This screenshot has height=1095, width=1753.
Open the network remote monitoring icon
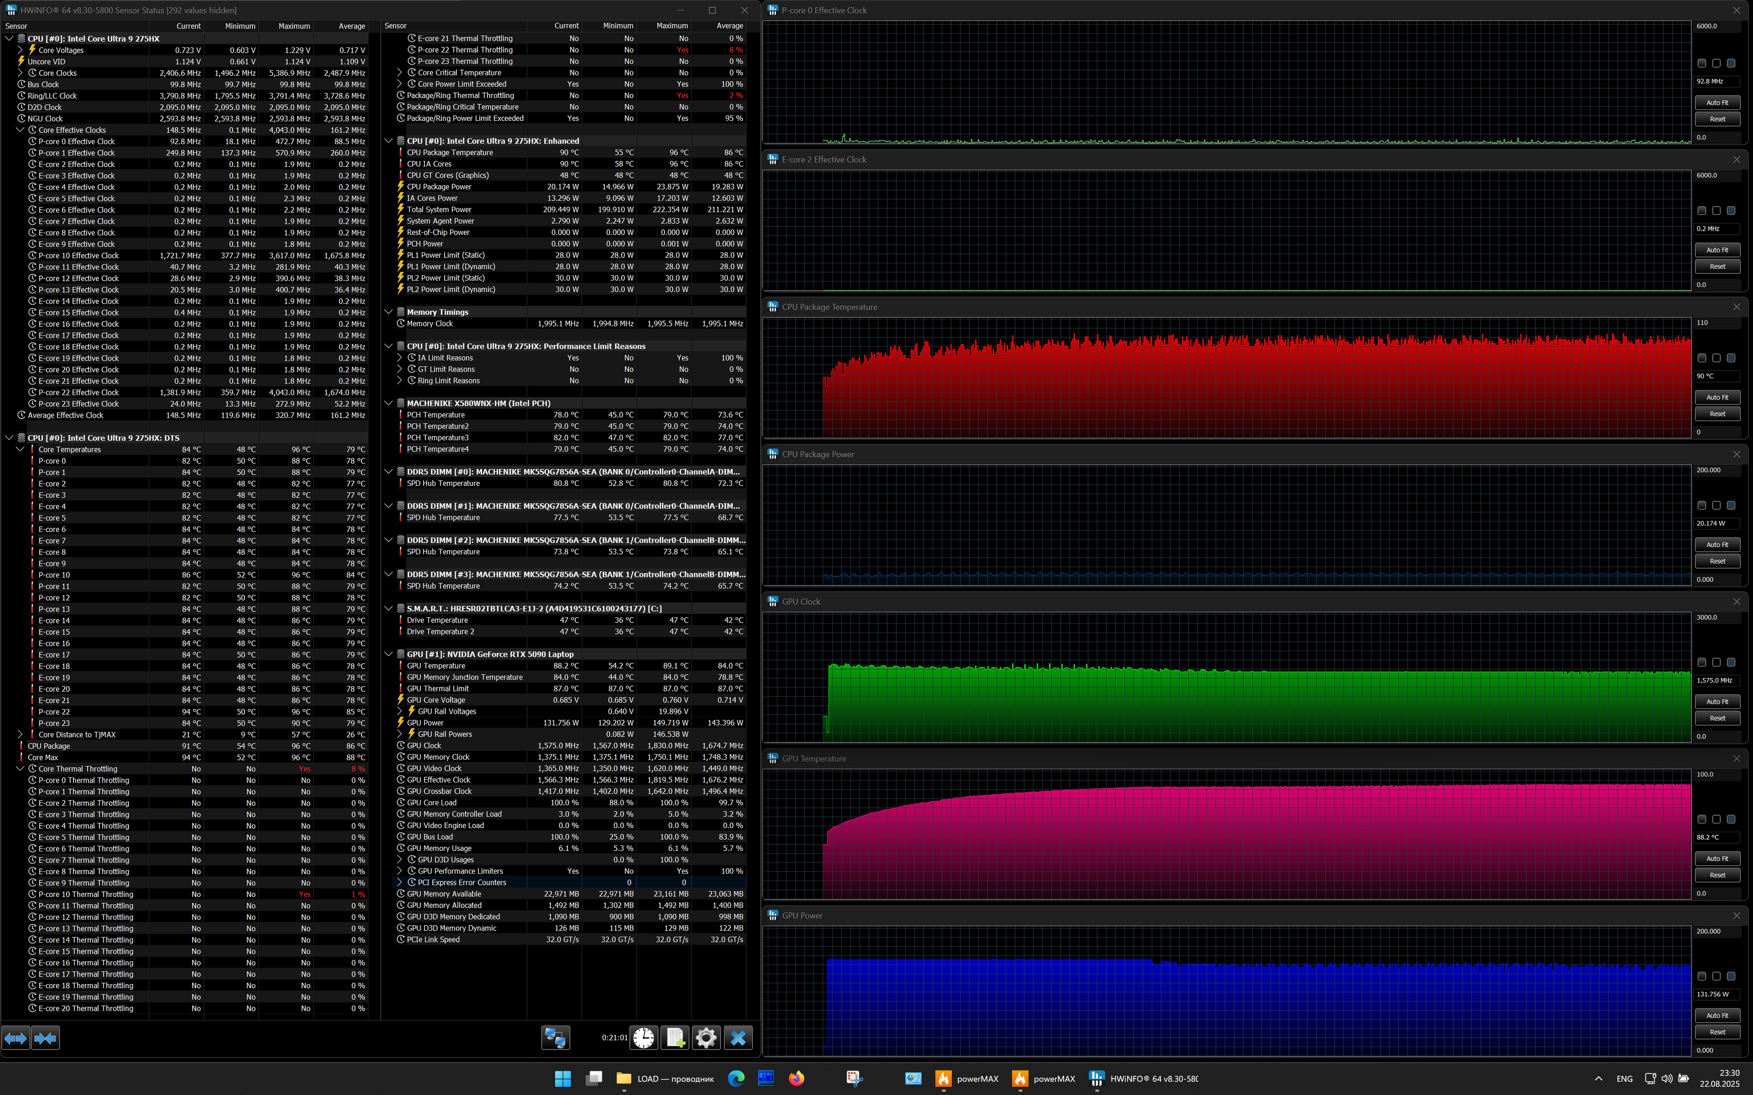(x=556, y=1038)
